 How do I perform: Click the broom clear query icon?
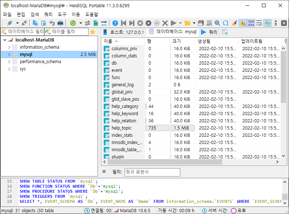click(234, 23)
